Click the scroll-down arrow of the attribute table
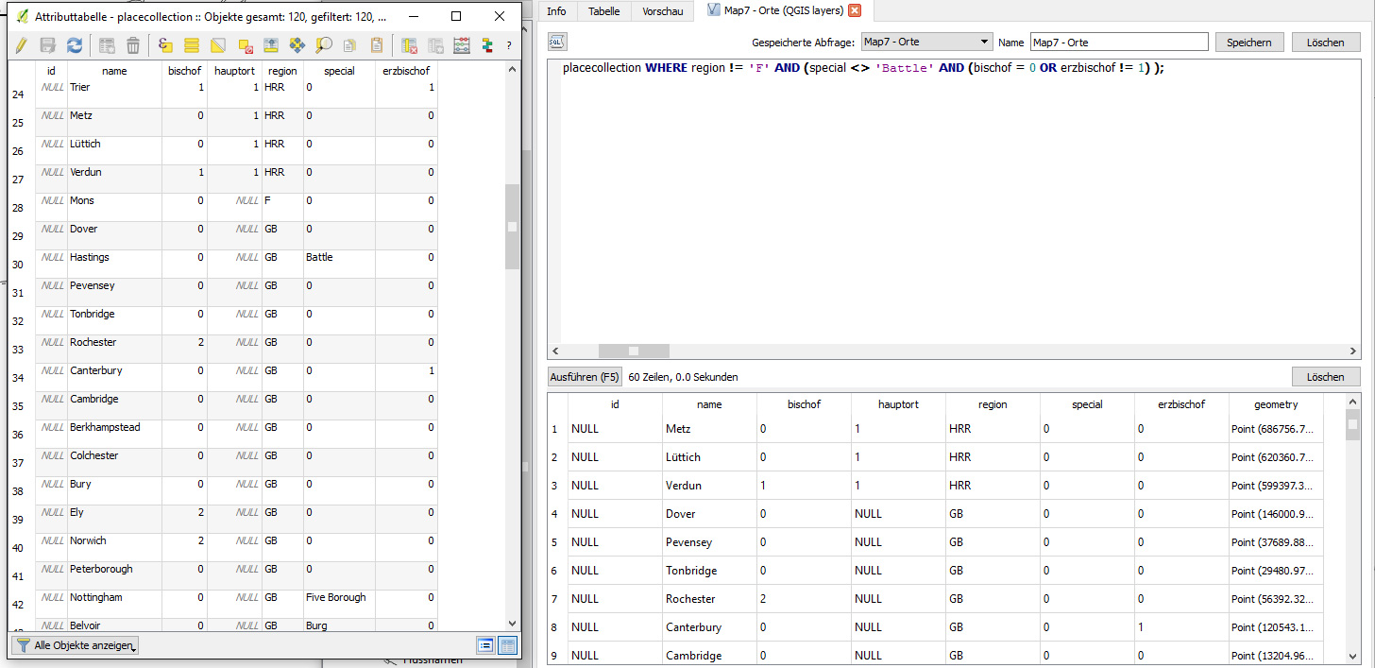1375x668 pixels. tap(512, 624)
